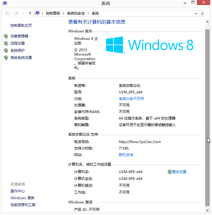Click shield icon beside 系统保护
Viewport: 212px width, 215px height.
(6, 51)
